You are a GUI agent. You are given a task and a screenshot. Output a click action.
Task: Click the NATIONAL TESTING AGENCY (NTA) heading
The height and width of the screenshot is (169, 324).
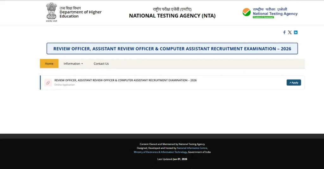[x=172, y=16]
